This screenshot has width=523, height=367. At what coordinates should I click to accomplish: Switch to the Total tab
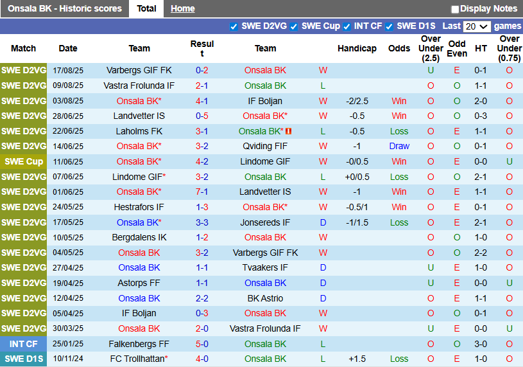(x=146, y=9)
